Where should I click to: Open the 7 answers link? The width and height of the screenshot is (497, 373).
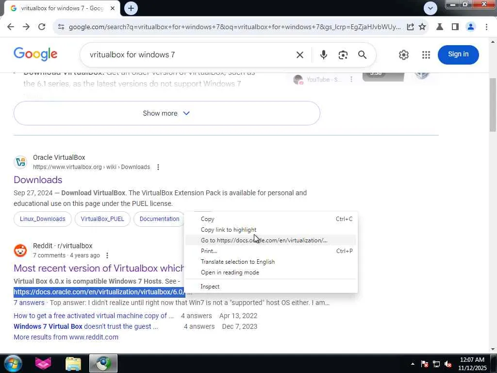(29, 303)
